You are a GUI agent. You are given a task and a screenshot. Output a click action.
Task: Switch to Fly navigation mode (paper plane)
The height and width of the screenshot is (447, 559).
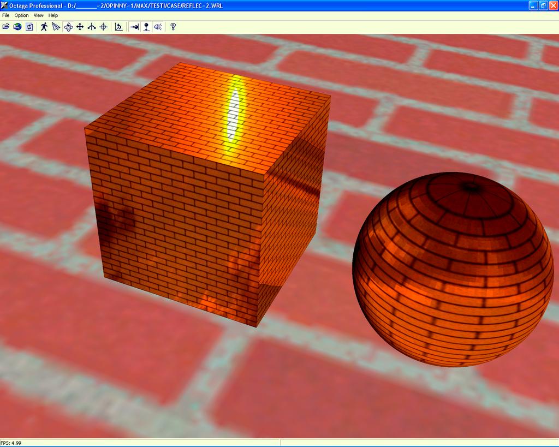click(x=56, y=27)
